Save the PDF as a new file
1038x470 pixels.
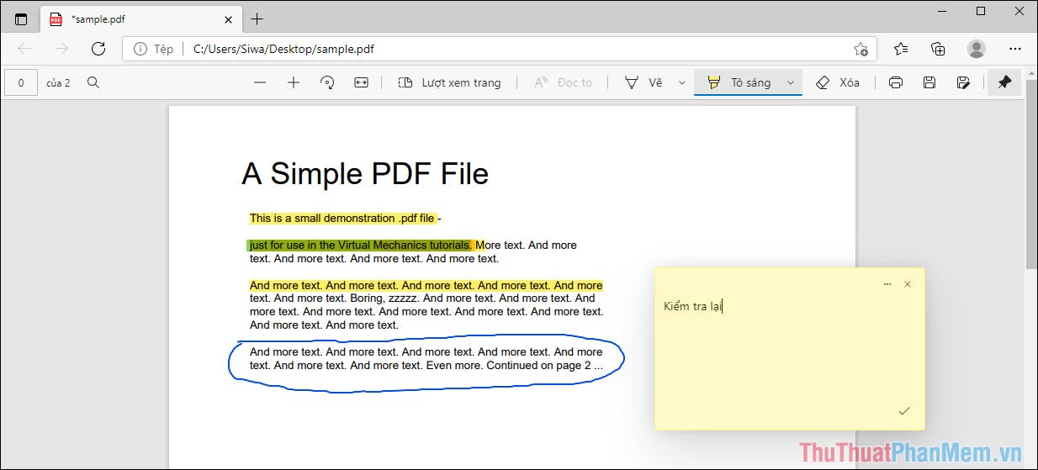(x=964, y=82)
